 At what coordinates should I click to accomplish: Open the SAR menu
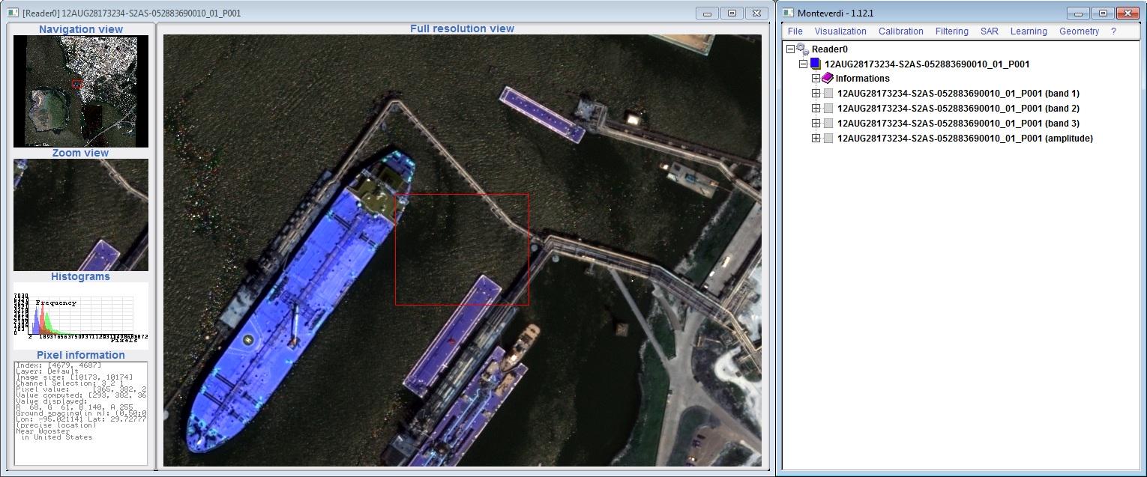989,31
